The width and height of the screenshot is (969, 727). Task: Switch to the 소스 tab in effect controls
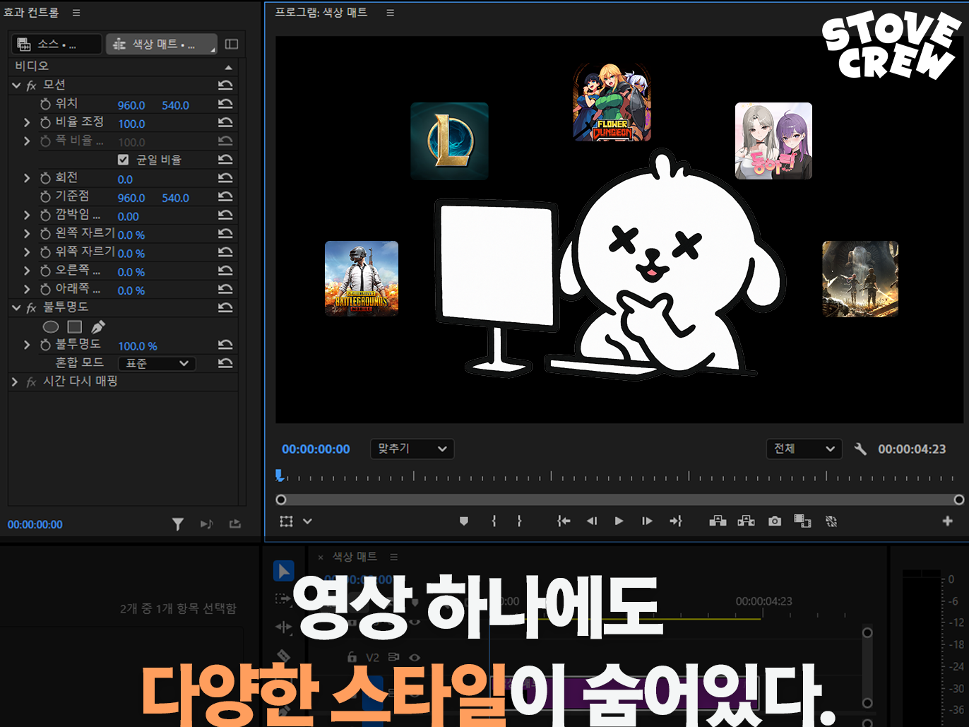[x=57, y=44]
